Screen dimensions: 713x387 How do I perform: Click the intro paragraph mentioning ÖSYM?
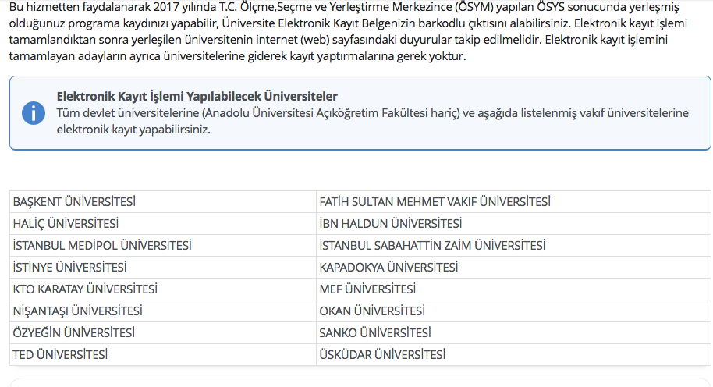pos(349,31)
